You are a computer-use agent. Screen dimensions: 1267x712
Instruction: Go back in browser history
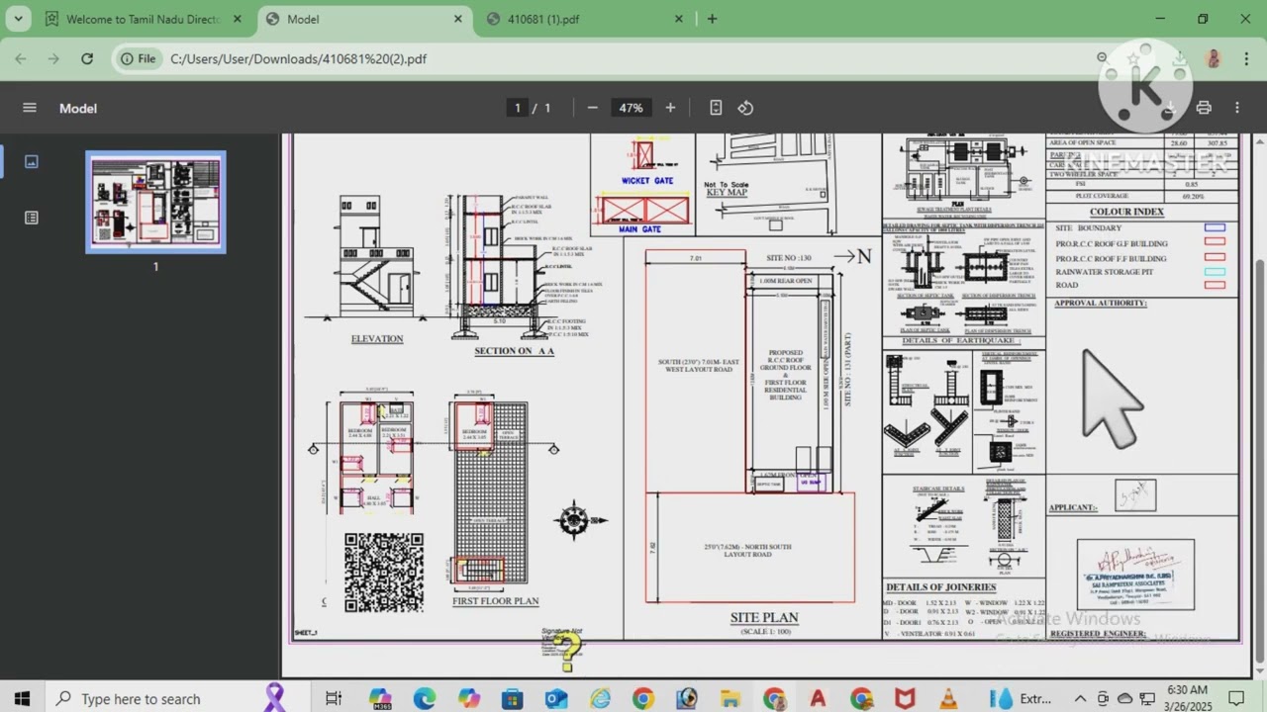click(21, 58)
